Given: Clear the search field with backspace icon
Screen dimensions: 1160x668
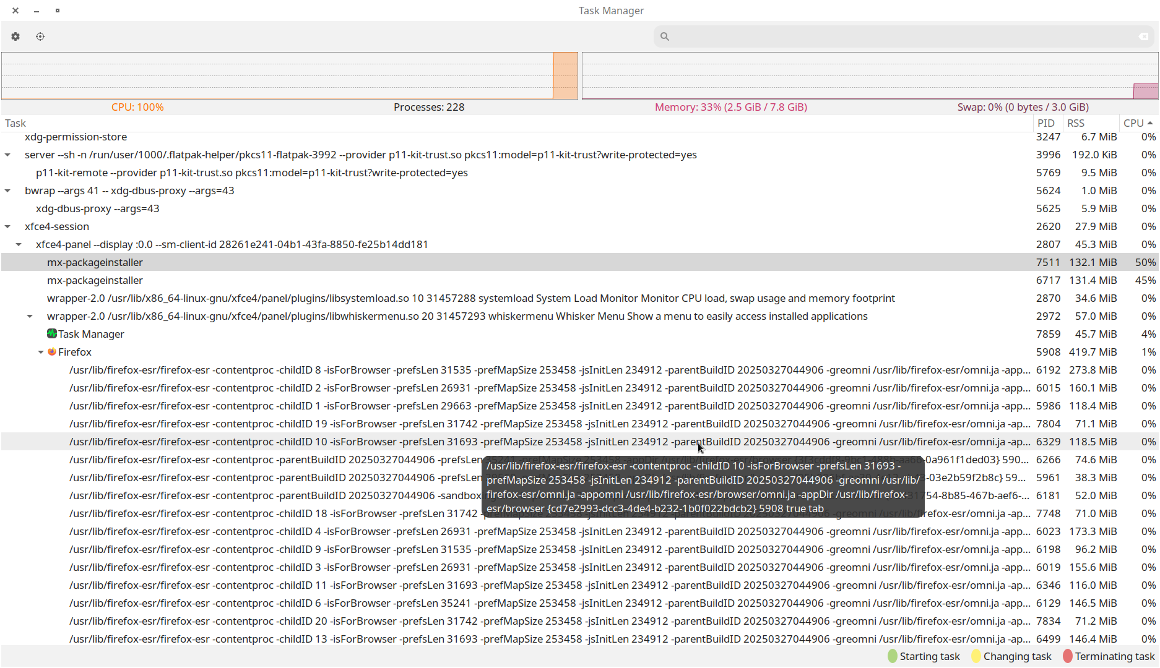Looking at the screenshot, I should pyautogui.click(x=1143, y=36).
